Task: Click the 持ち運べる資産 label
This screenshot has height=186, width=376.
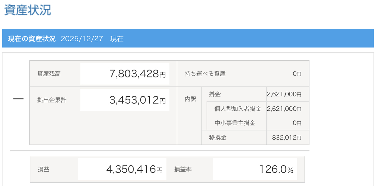Action: coord(205,74)
